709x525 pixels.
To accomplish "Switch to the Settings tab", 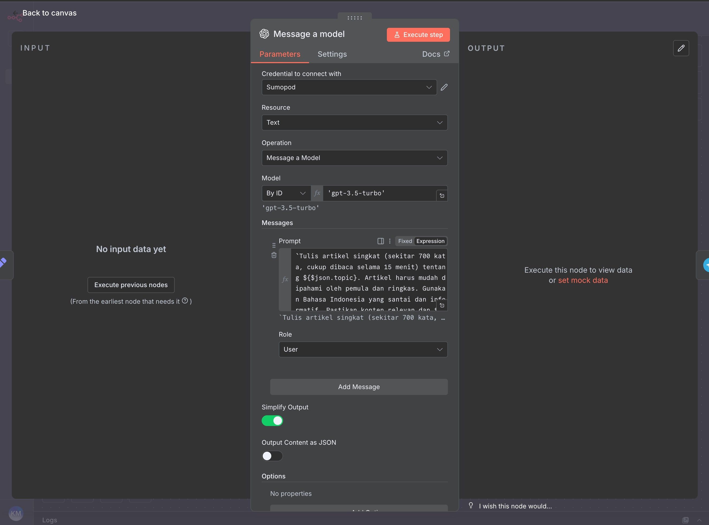I will pos(332,54).
